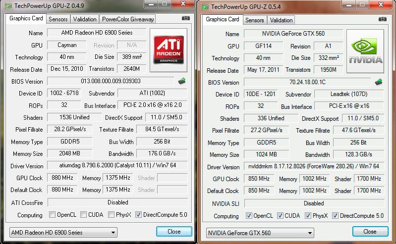Screen dimensions: 396x244
Task: Click the BIOS save chip icon in the NVIDIA window
Action: pos(378,82)
